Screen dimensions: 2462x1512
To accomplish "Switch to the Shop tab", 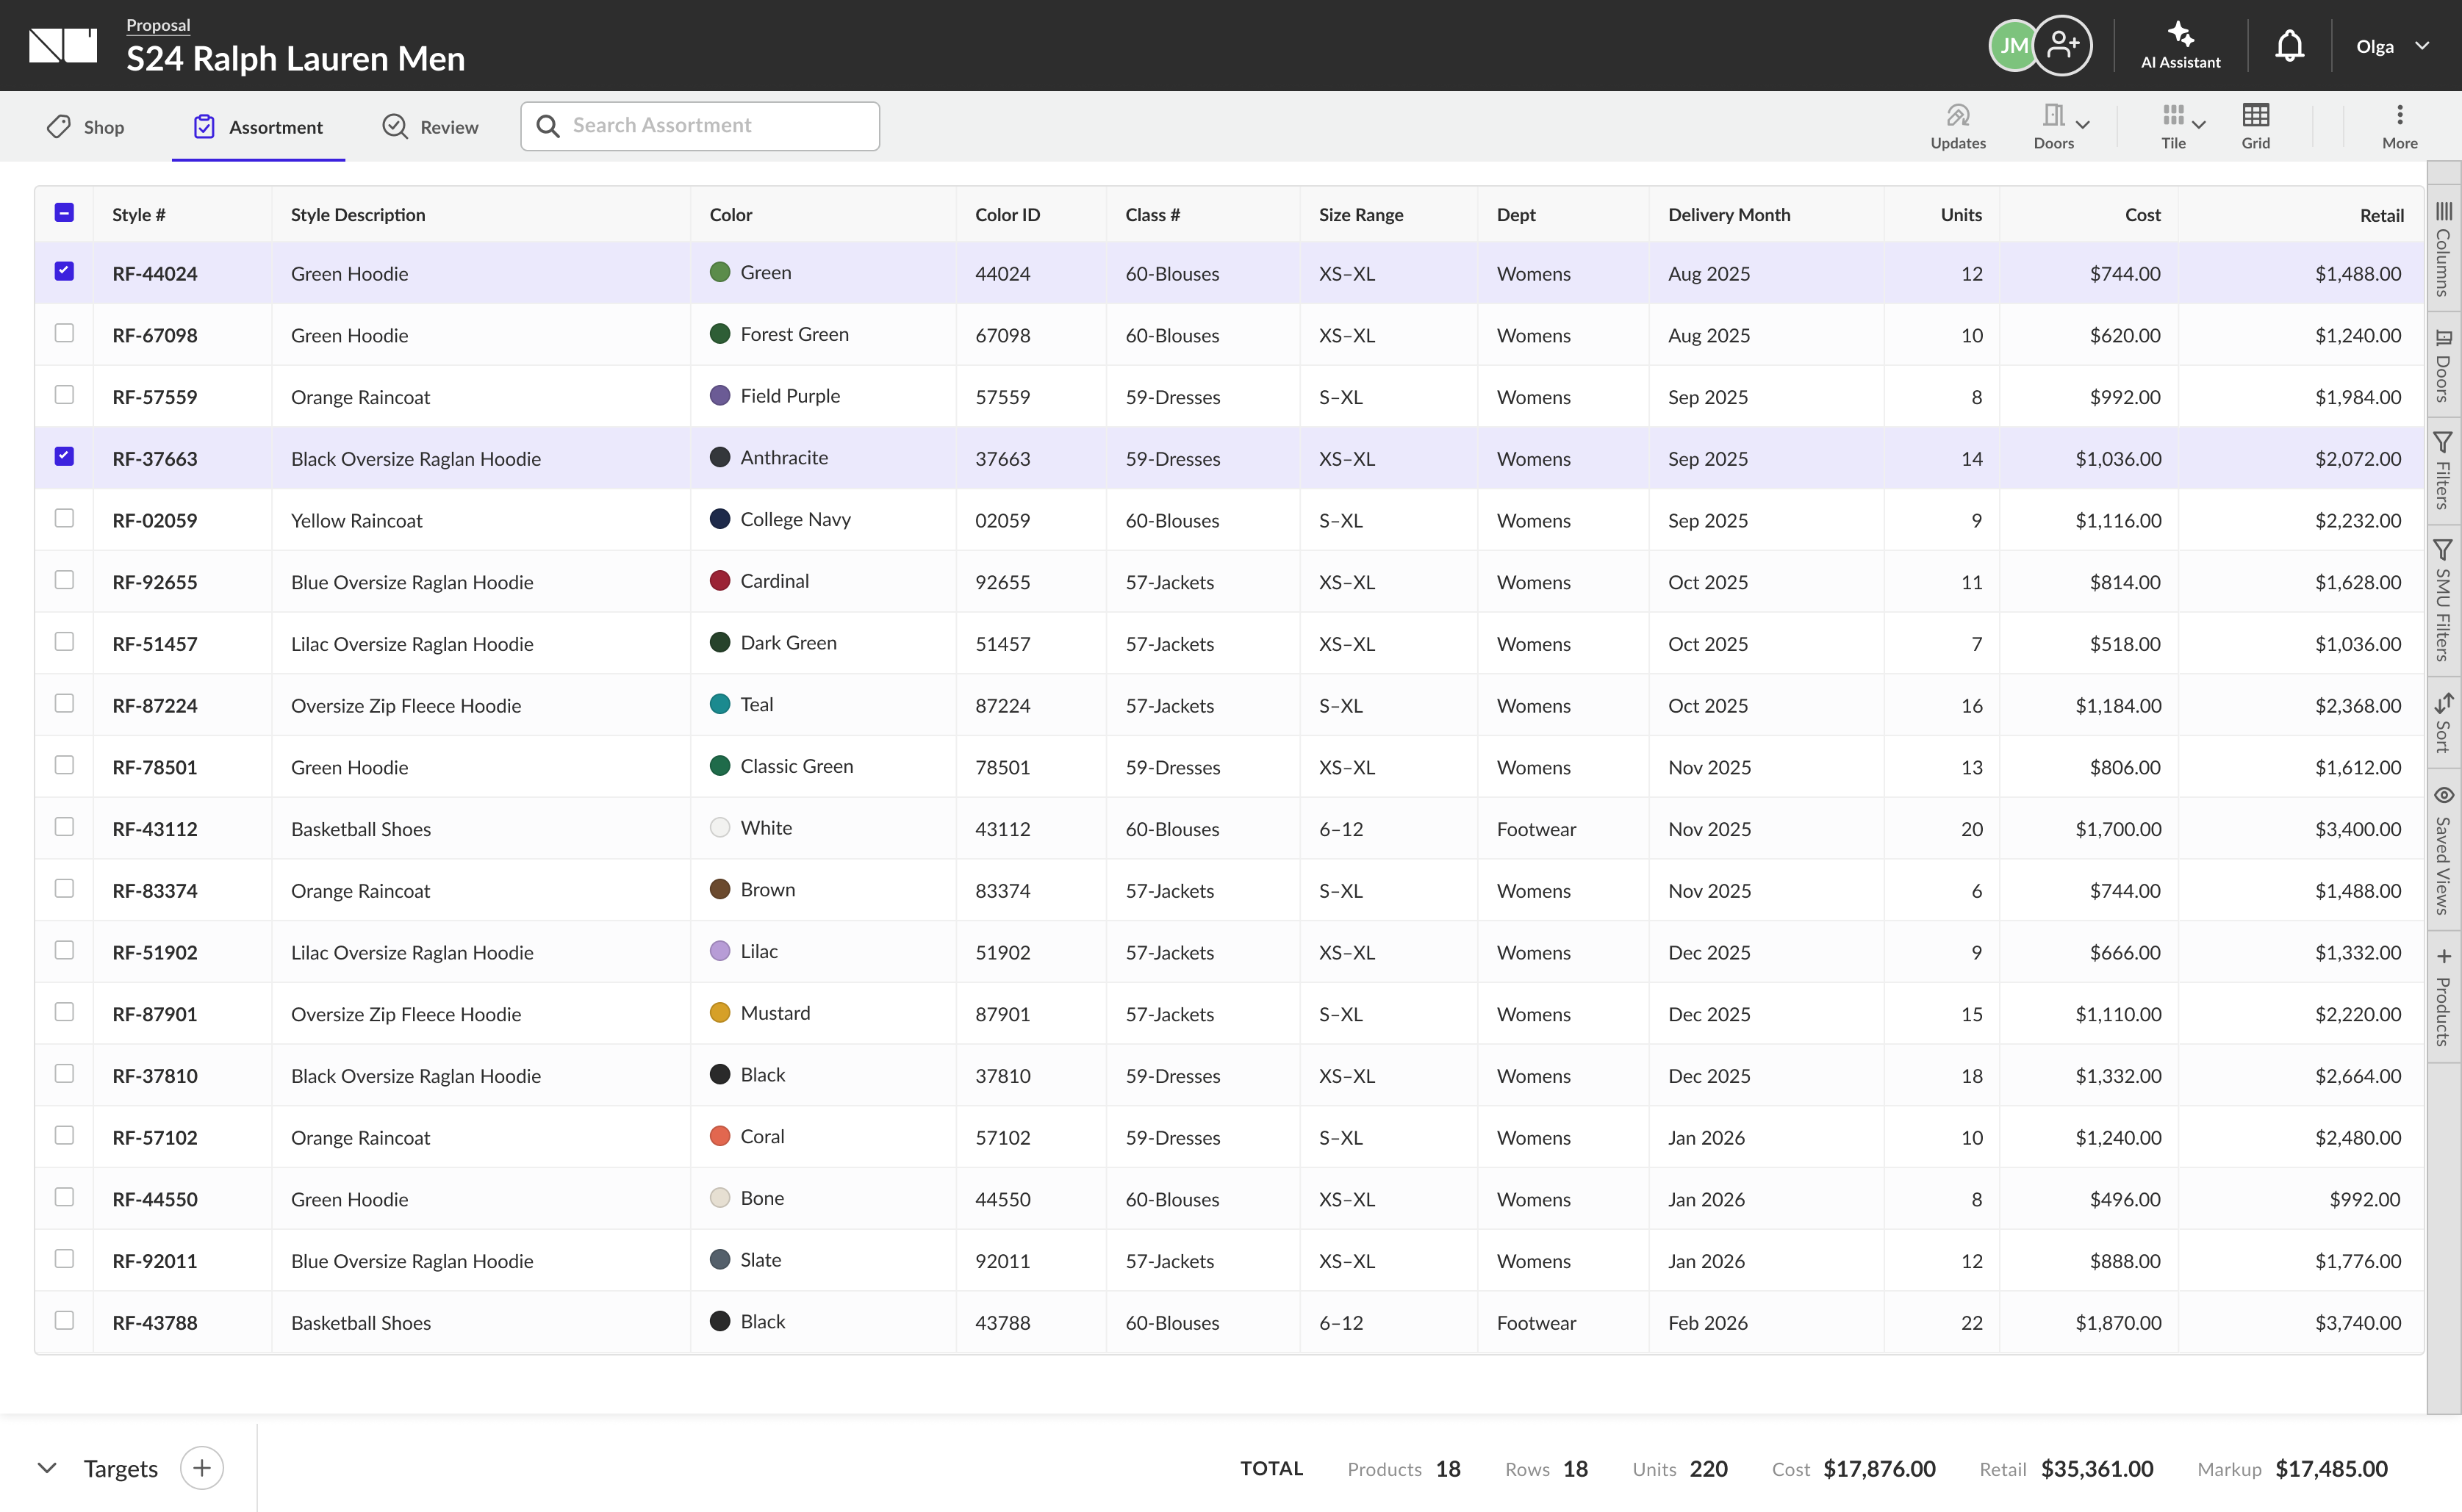I will pyautogui.click(x=86, y=127).
